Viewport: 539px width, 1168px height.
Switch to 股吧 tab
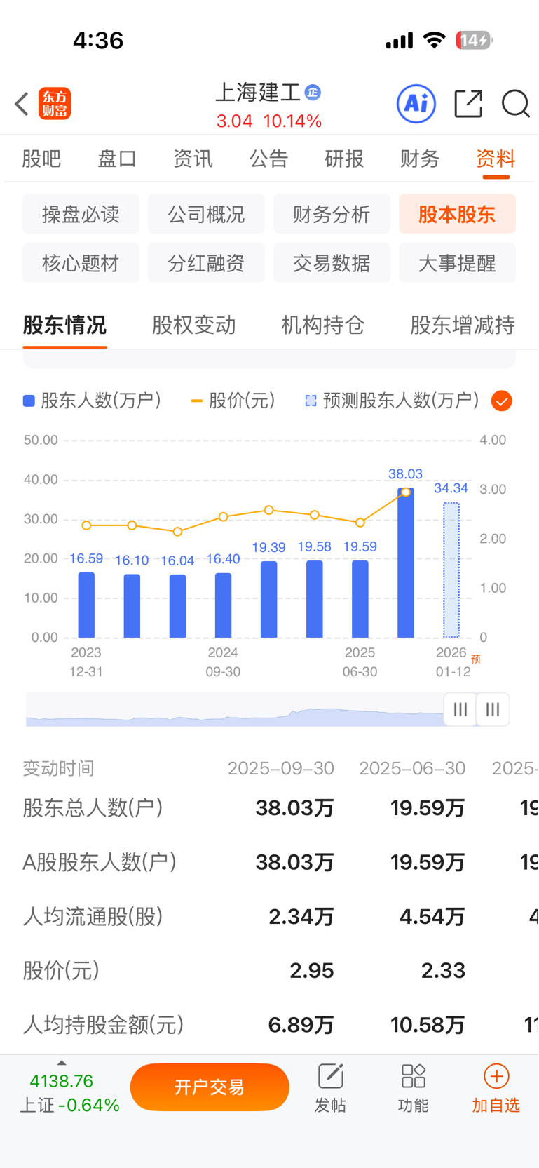pos(41,159)
